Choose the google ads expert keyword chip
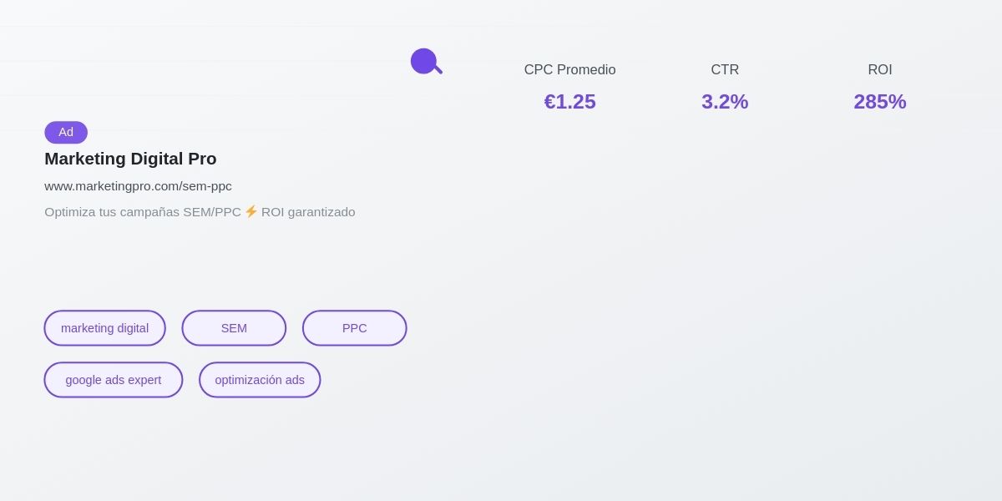Image resolution: width=1002 pixels, height=501 pixels. (x=113, y=380)
